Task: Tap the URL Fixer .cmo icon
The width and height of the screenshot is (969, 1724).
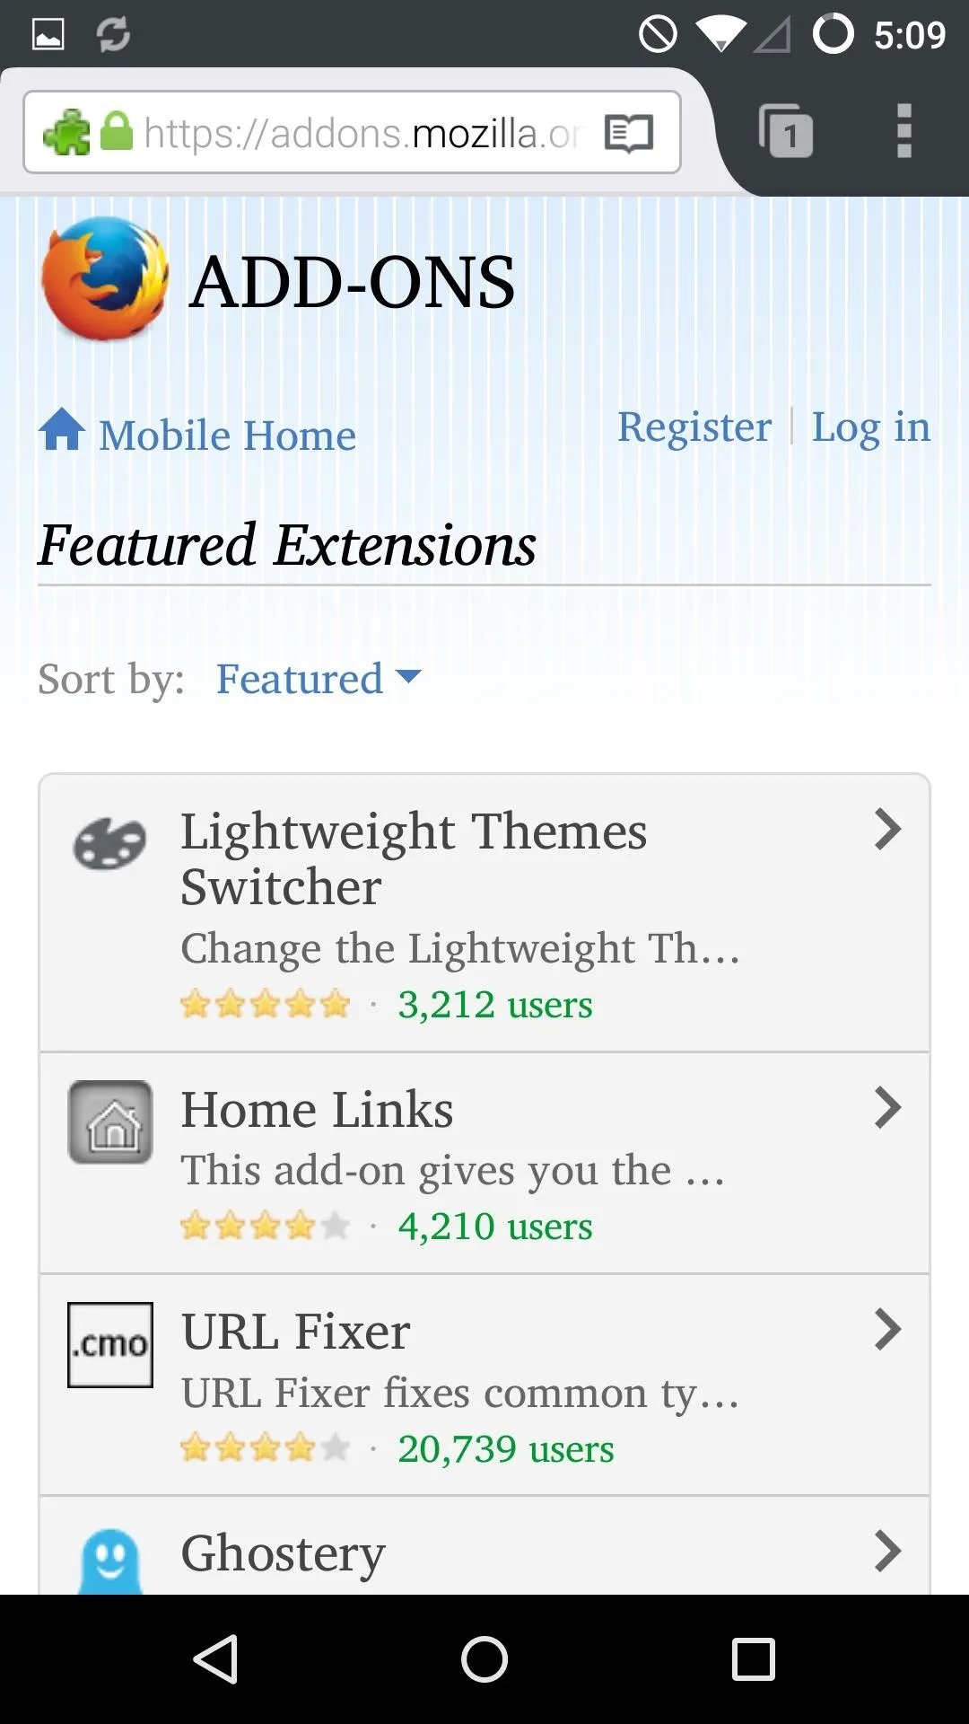Action: coord(110,1345)
